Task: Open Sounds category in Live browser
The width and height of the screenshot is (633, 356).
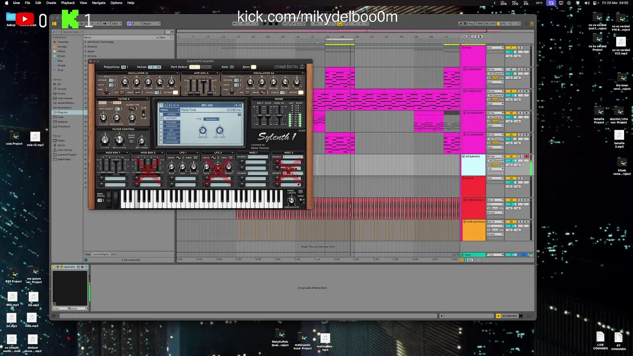Action: (61, 89)
